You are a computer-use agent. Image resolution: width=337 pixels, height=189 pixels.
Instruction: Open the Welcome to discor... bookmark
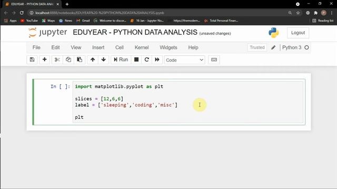[x=110, y=20]
